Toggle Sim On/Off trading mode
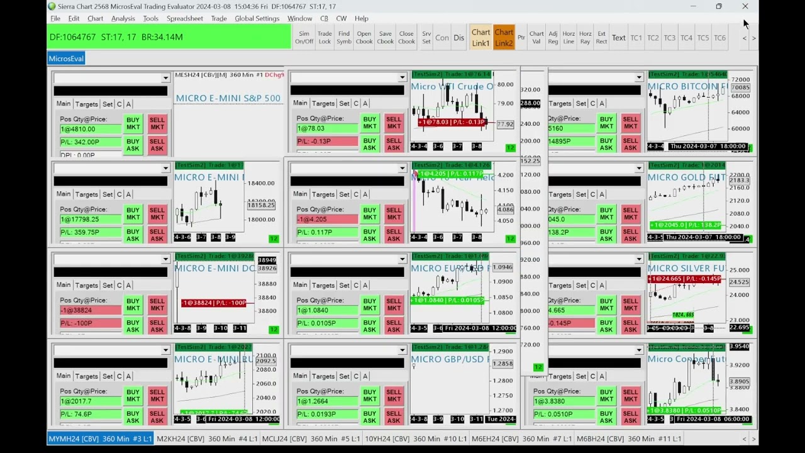The width and height of the screenshot is (805, 453). coord(304,38)
